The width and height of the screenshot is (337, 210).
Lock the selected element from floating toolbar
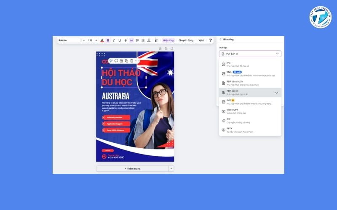(x=121, y=61)
